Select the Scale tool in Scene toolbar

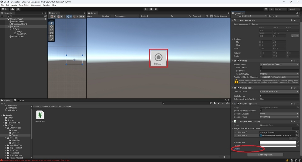click(x=51, y=33)
